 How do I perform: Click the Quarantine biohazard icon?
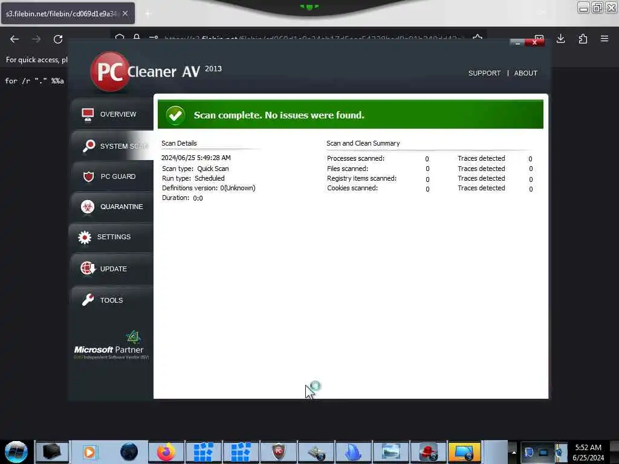click(88, 207)
